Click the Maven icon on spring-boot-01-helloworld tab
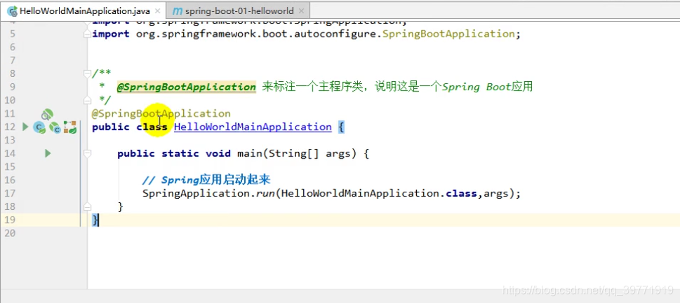The width and height of the screenshot is (680, 303). click(177, 11)
